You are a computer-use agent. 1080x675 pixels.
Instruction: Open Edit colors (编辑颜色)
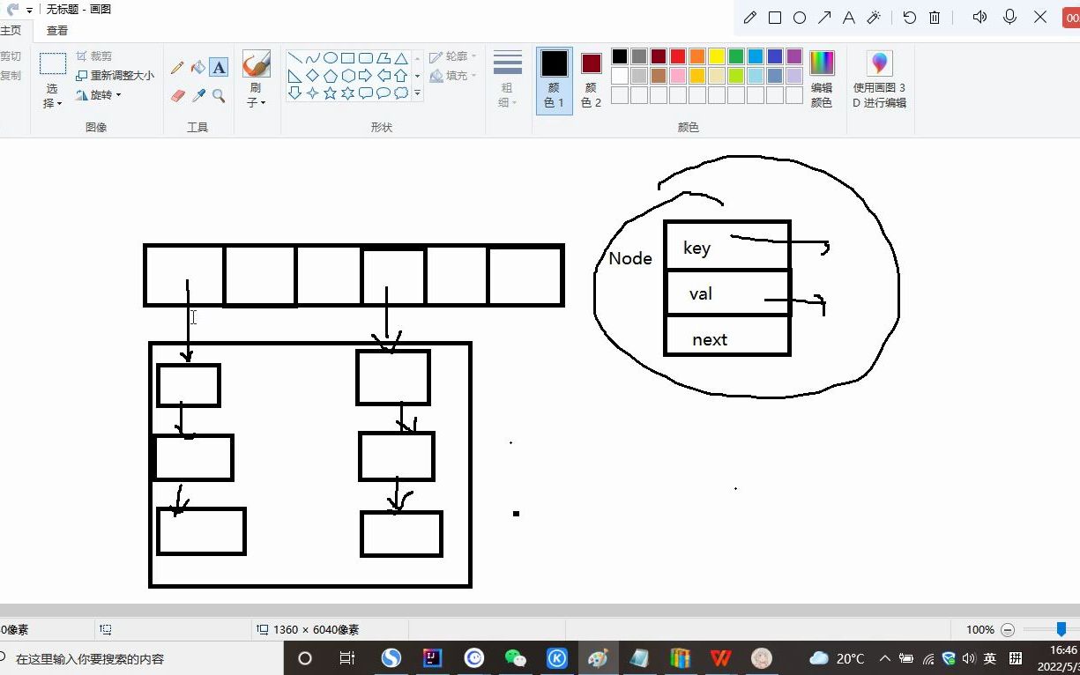822,79
